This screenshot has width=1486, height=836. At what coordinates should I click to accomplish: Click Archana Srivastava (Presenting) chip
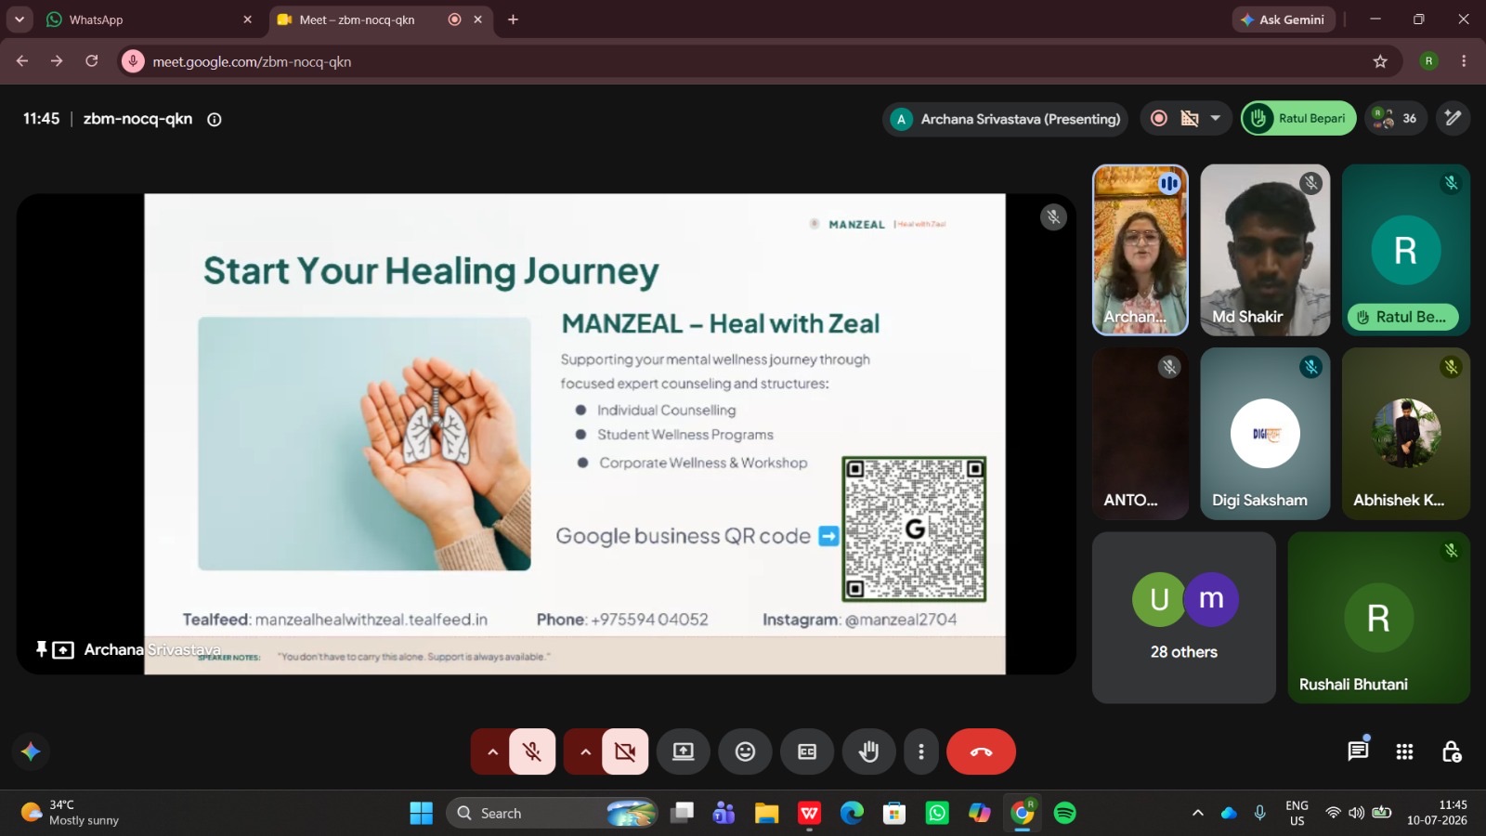click(x=1005, y=119)
